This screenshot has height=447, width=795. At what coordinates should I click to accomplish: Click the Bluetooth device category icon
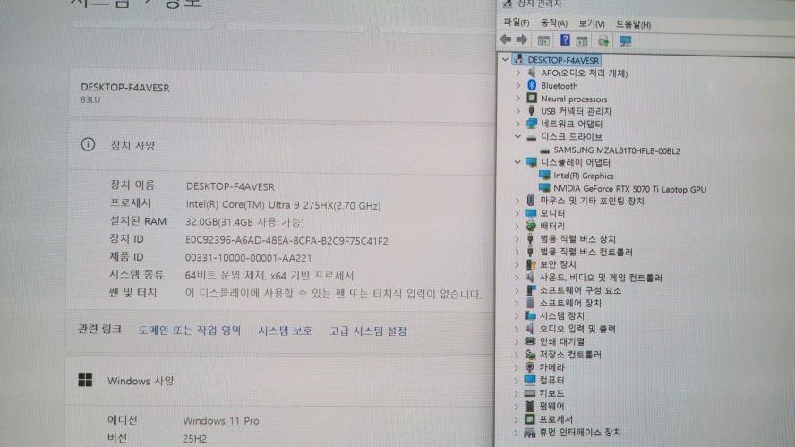click(x=532, y=85)
